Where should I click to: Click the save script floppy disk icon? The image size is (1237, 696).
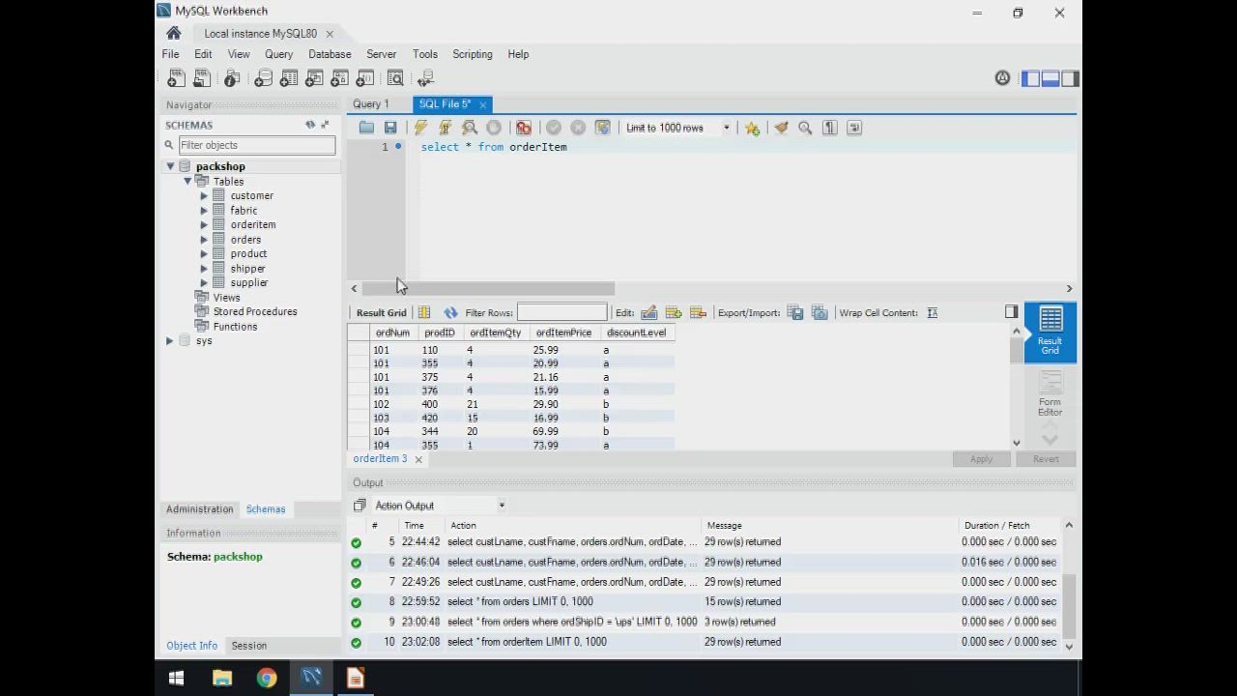(390, 128)
